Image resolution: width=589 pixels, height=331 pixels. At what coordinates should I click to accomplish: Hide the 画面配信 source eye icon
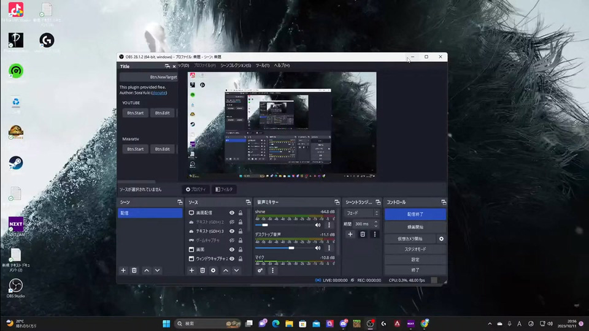(232, 213)
